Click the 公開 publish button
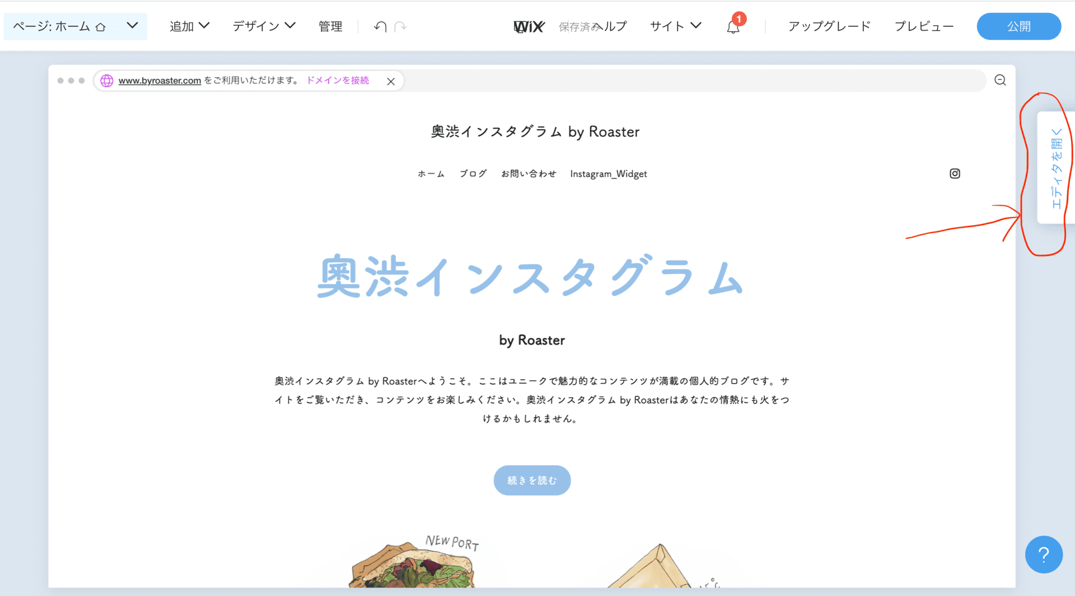1075x596 pixels. click(x=1018, y=26)
